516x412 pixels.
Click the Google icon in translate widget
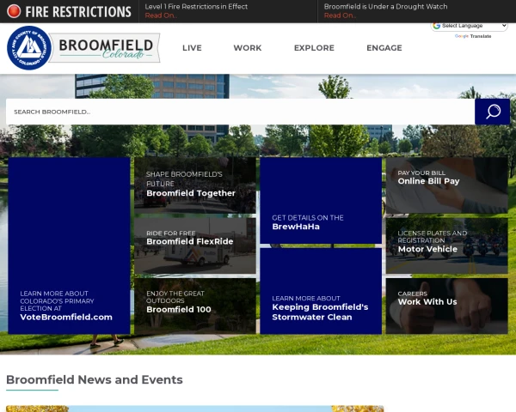[x=437, y=26]
